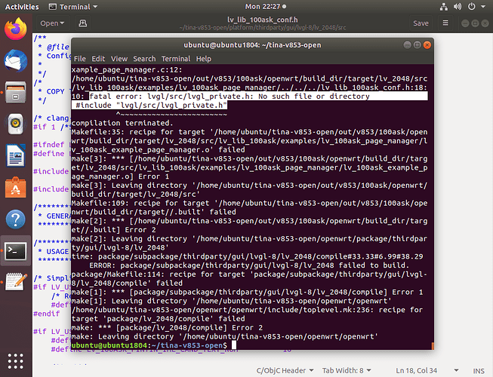Open gedit's hamburger menu
This screenshot has height=377, width=493.
[445, 23]
